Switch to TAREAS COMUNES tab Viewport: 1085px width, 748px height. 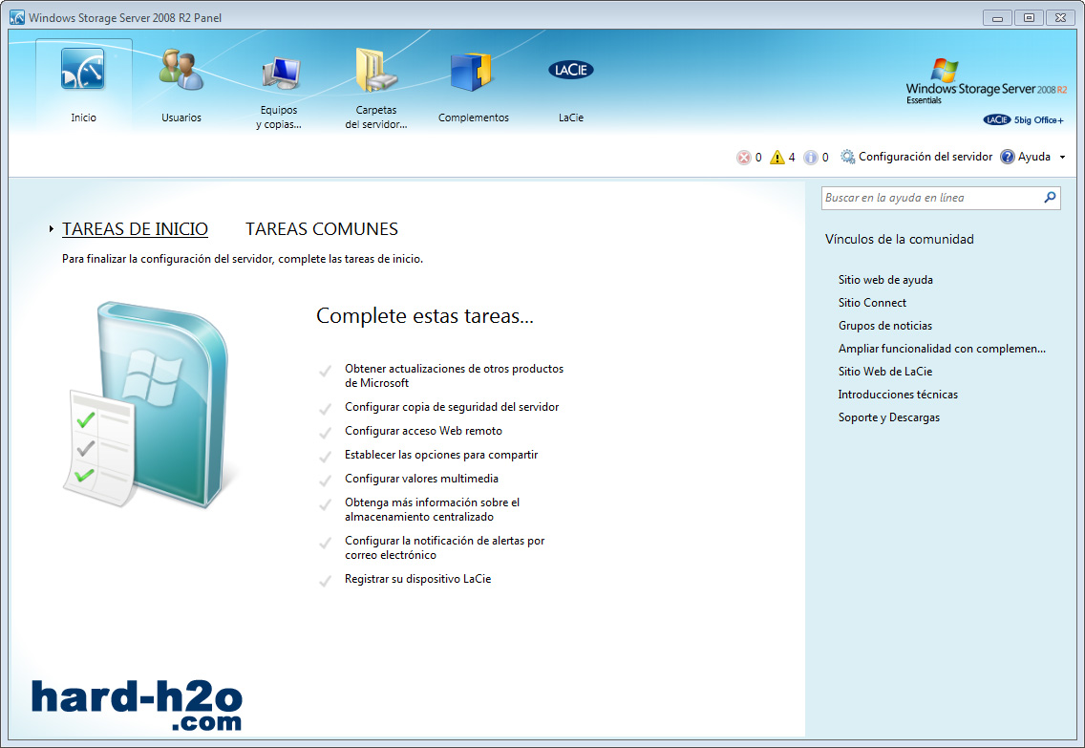tap(322, 229)
